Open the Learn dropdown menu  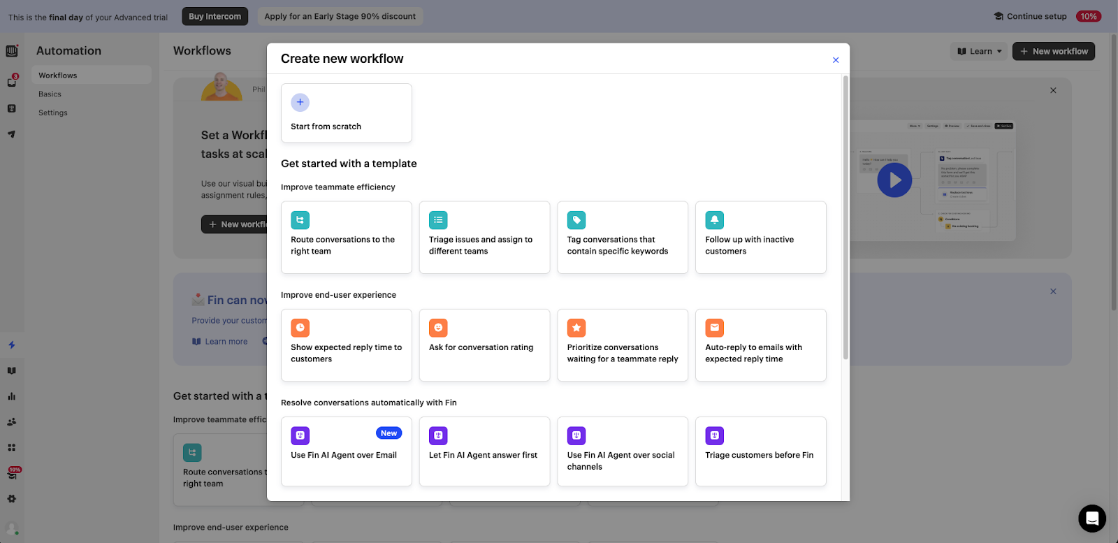979,51
